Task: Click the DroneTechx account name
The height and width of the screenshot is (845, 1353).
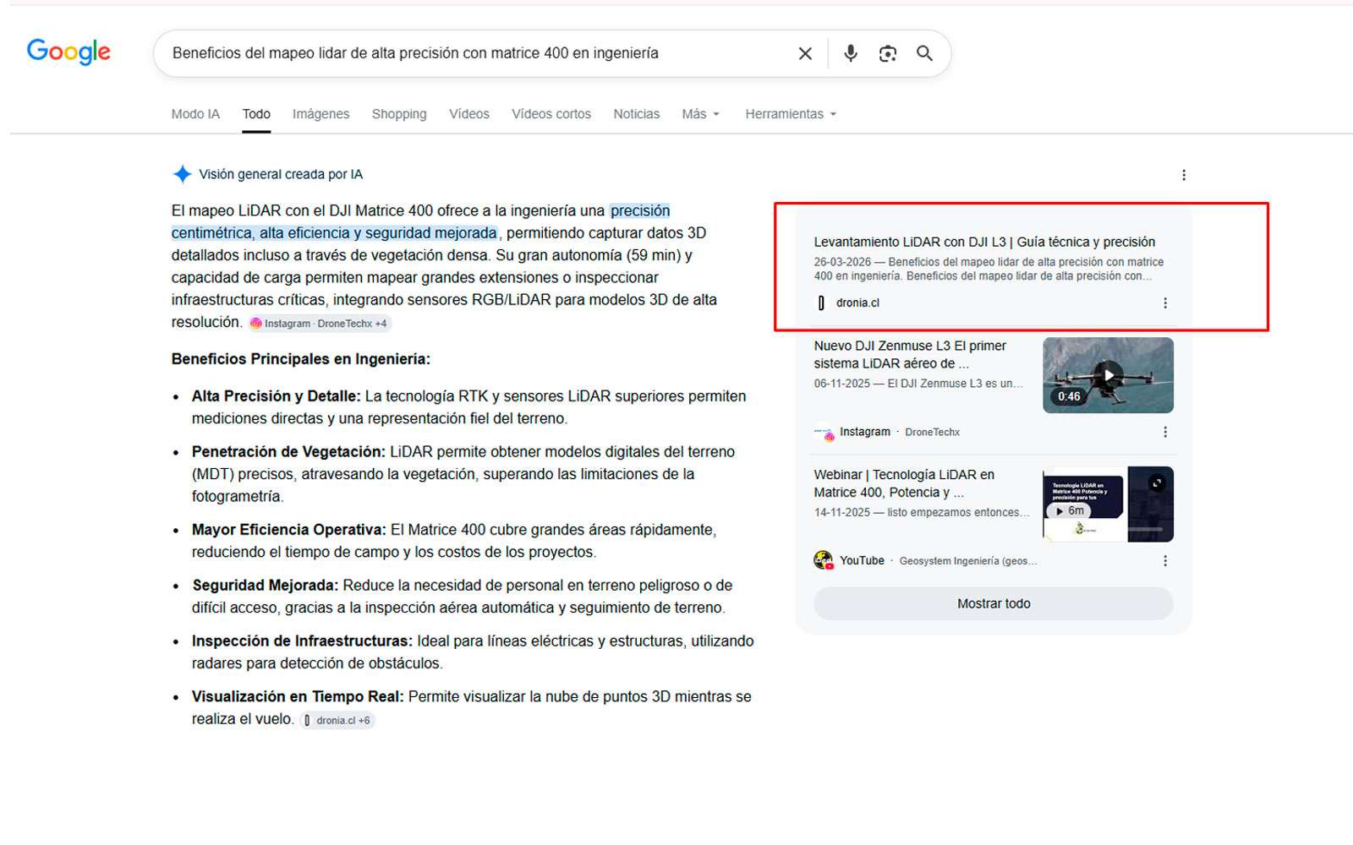Action: click(932, 432)
